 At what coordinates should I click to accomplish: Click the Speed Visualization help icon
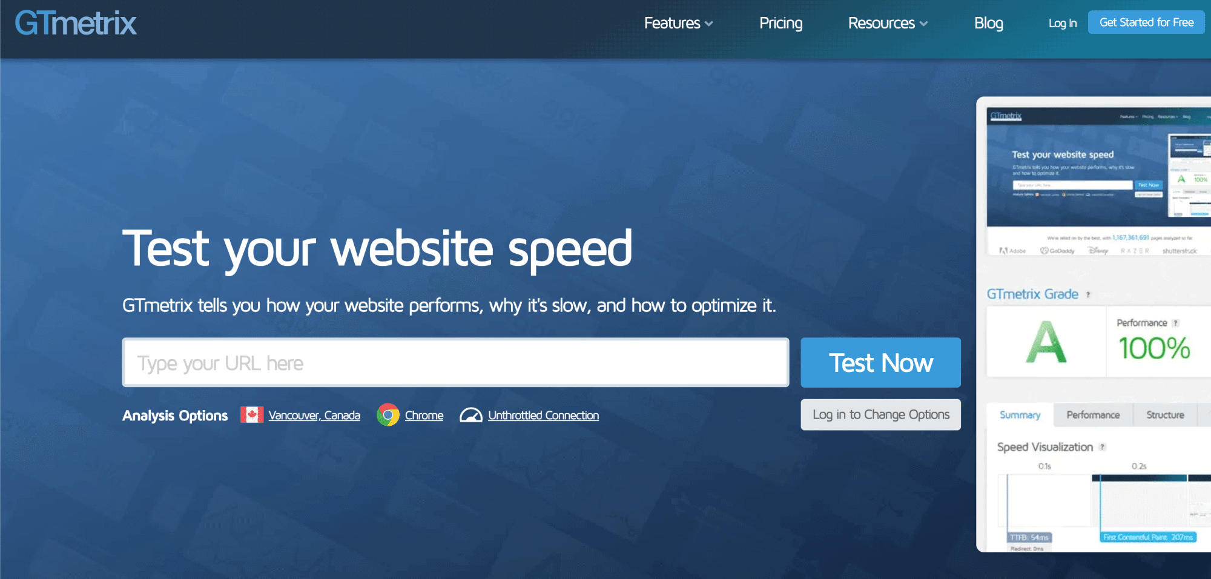point(1103,447)
